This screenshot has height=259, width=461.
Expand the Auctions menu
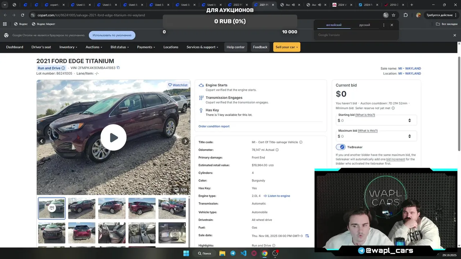[x=94, y=47]
